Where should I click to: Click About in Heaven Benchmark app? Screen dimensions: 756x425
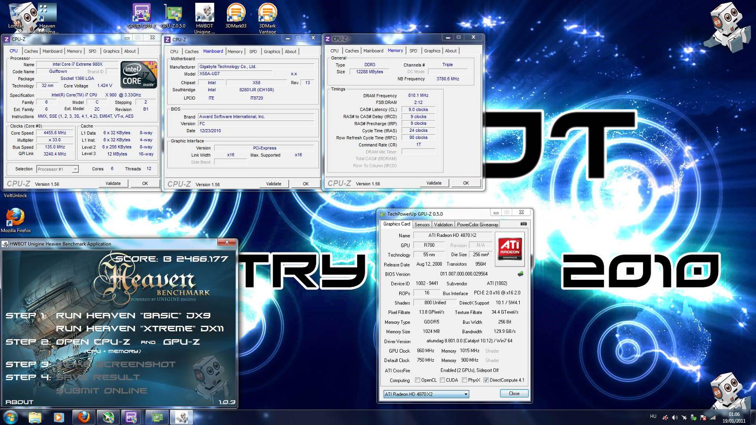tap(19, 402)
